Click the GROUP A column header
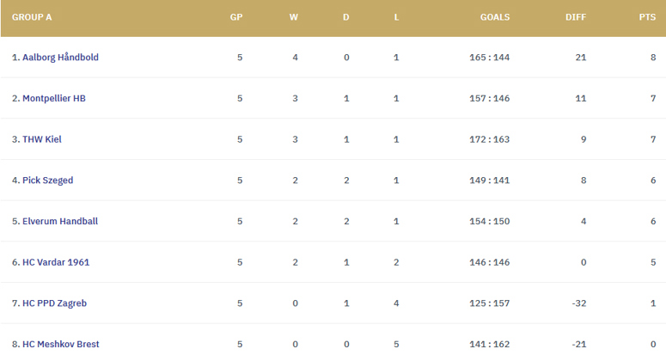Image resolution: width=666 pixels, height=361 pixels. coord(32,17)
